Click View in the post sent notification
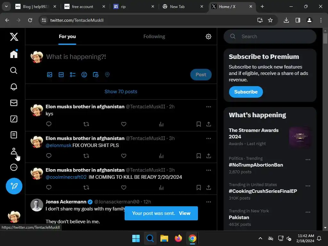 (184, 213)
